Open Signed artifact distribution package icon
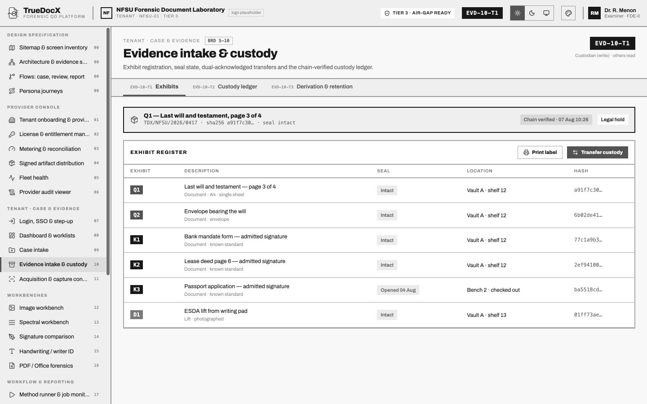 12,163
